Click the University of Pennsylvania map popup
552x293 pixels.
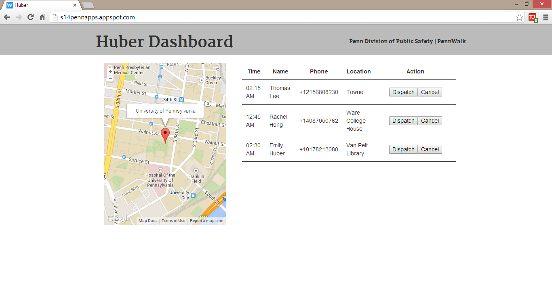tap(165, 111)
